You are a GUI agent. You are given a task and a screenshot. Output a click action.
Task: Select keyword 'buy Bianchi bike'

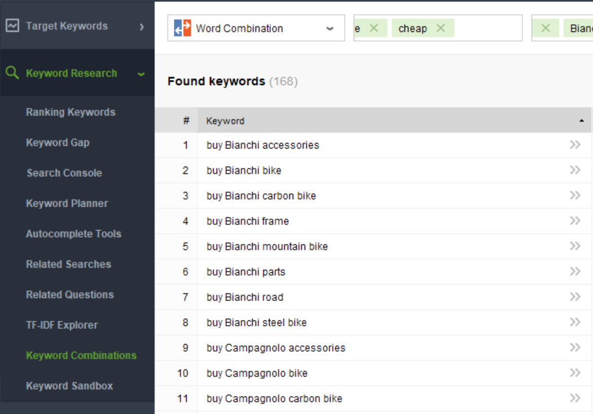[244, 171]
